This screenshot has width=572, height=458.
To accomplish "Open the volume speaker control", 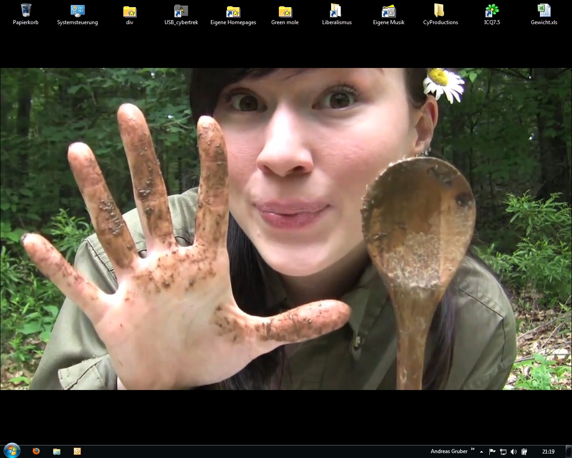I will pos(513,452).
